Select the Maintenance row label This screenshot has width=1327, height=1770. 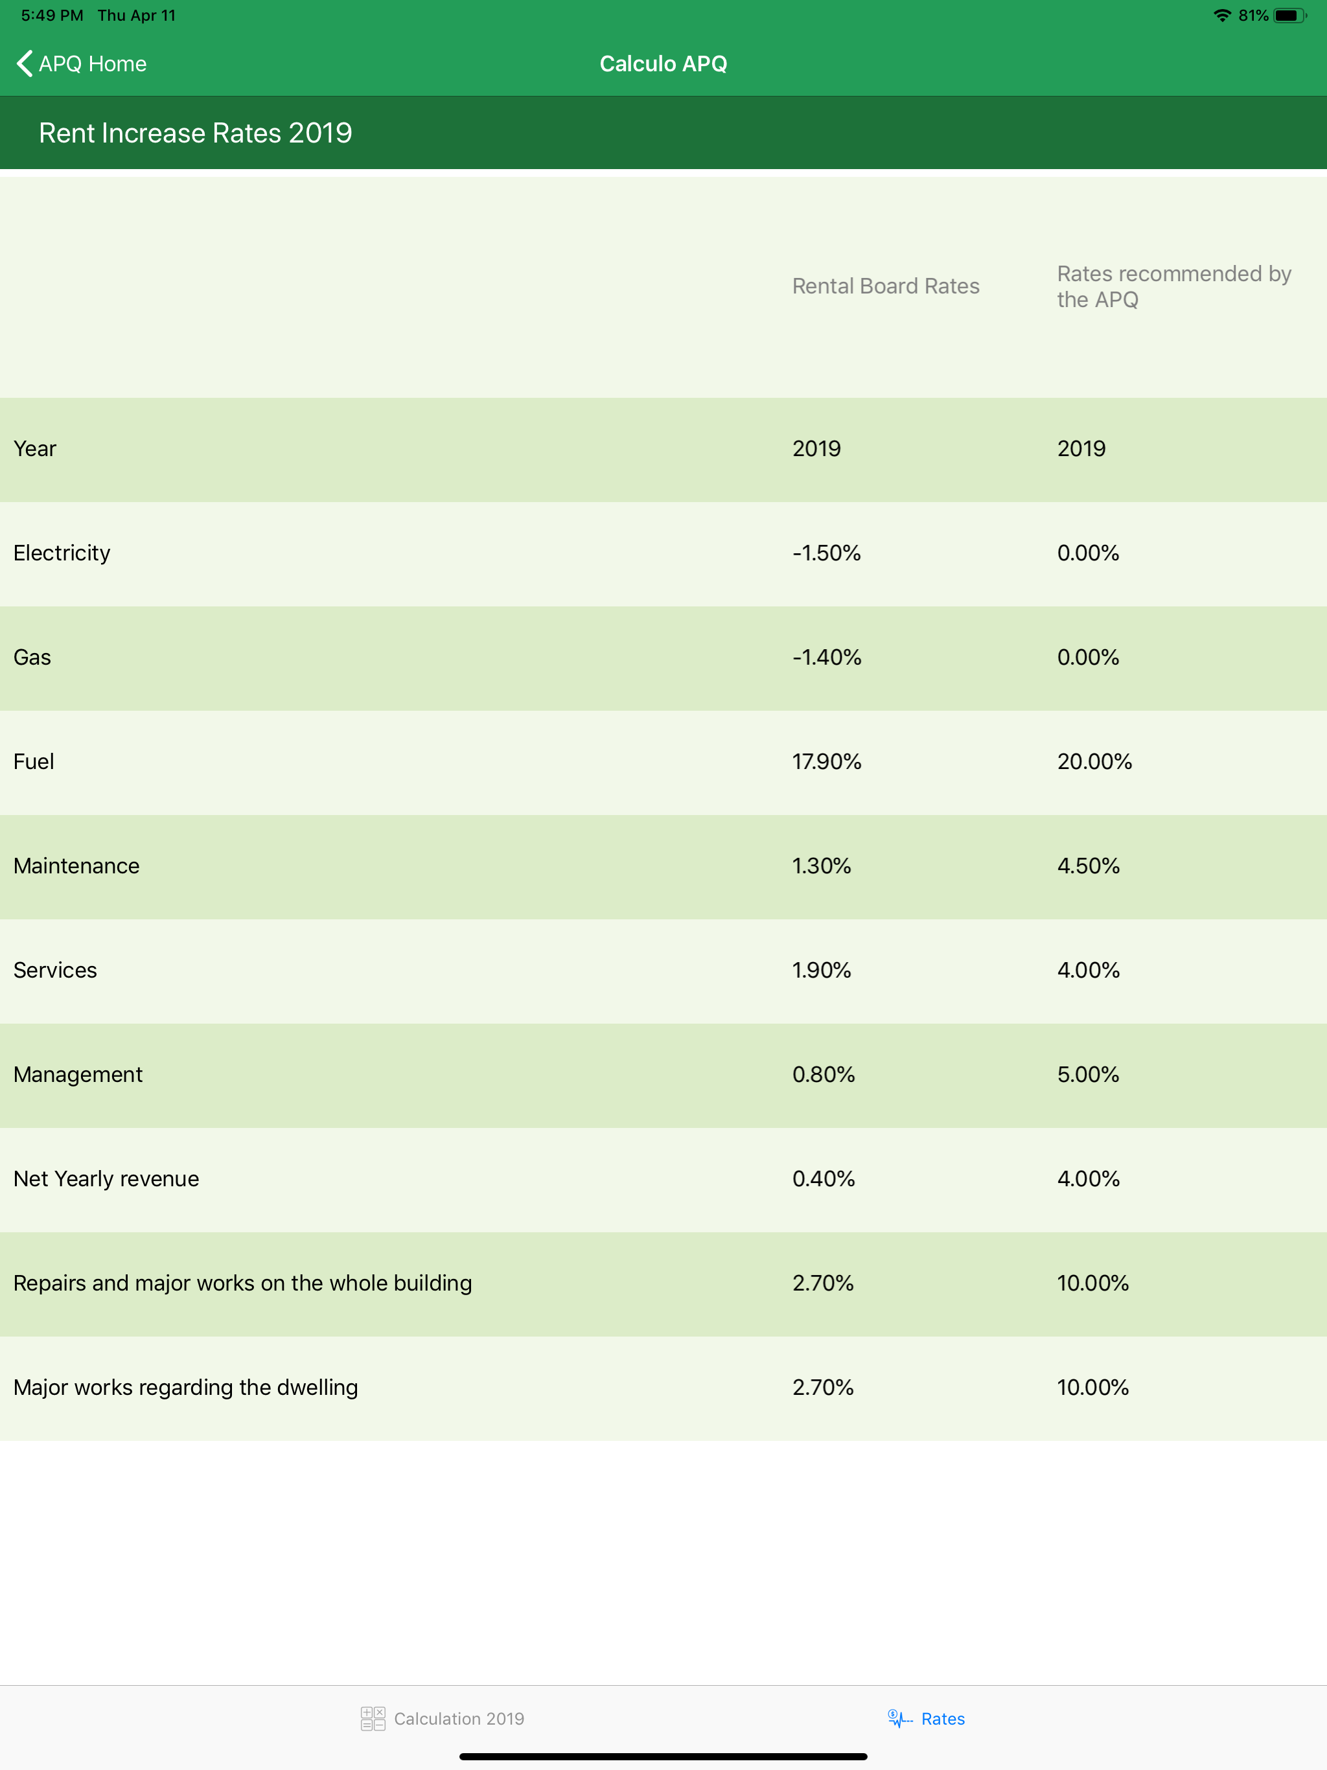[x=76, y=866]
